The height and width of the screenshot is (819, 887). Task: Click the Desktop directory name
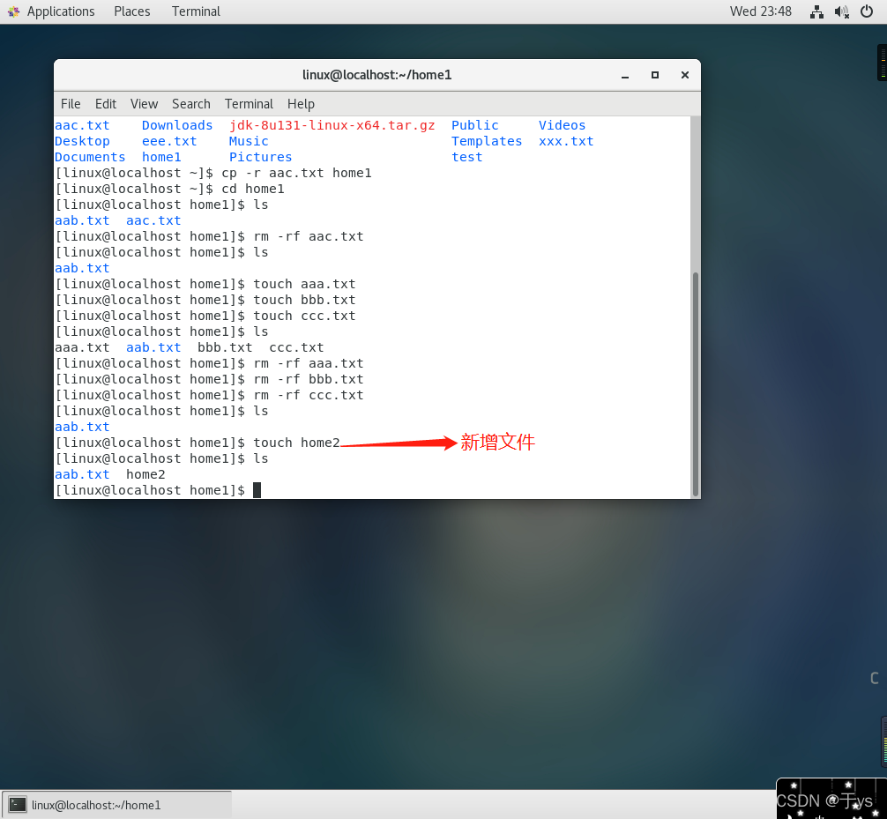click(x=82, y=141)
